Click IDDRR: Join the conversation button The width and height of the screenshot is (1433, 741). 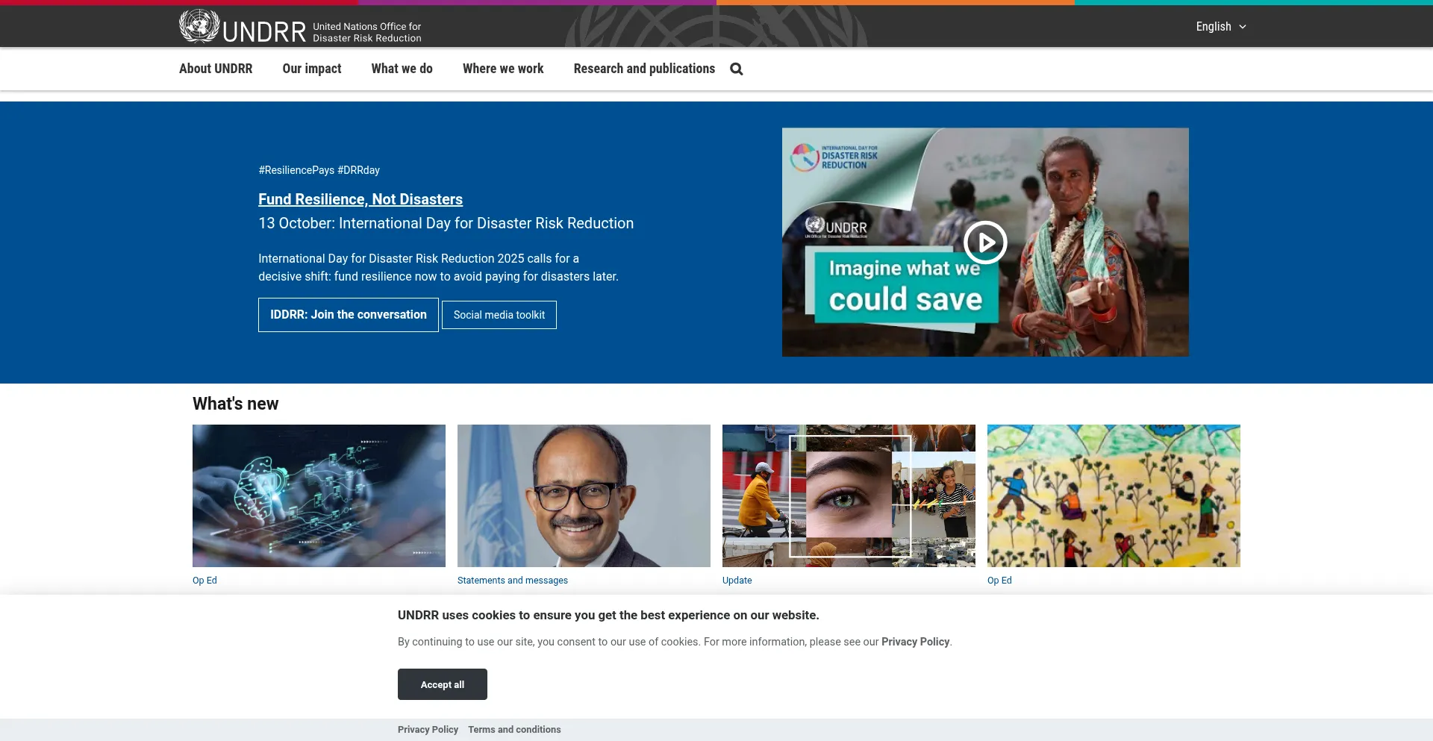pos(348,315)
